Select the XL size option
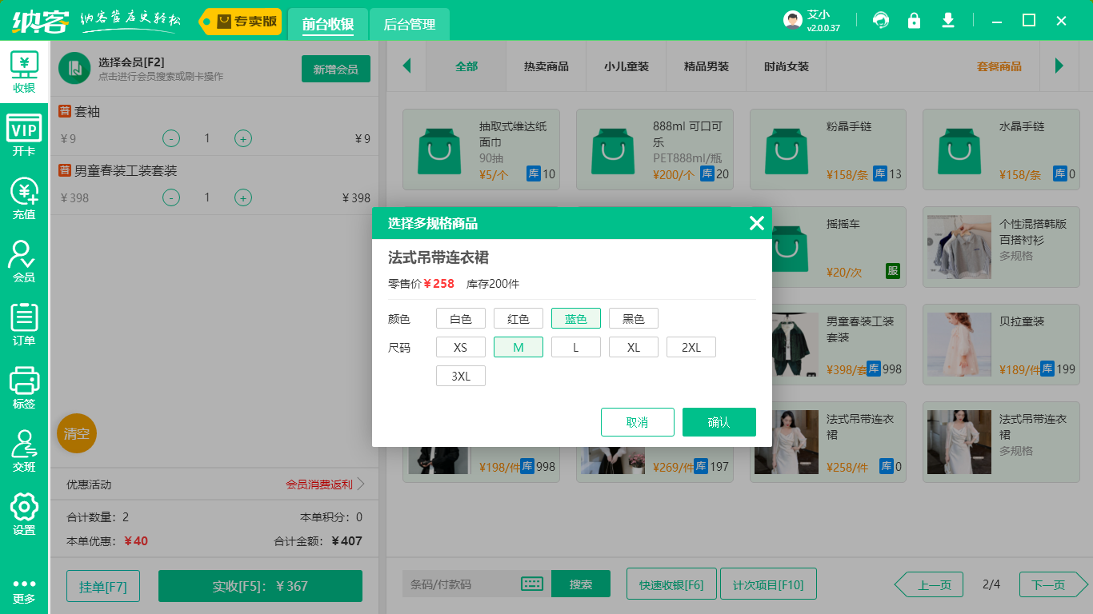 [633, 346]
